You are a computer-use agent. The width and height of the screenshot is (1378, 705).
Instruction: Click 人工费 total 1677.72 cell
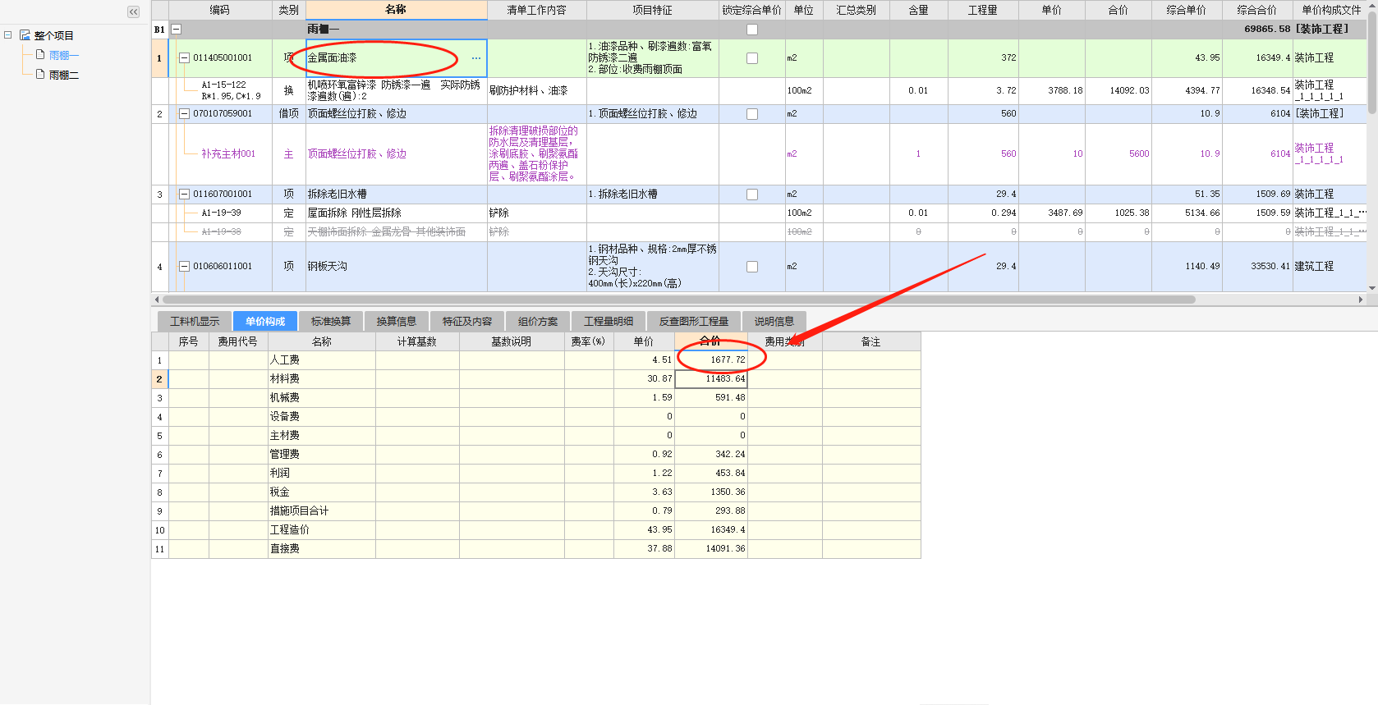(x=710, y=360)
